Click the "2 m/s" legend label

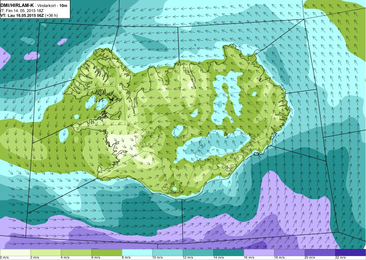34,257
